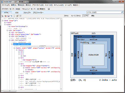125x93 pixels.
Task: Open the ツール(T) menu
Action: click(68, 5)
